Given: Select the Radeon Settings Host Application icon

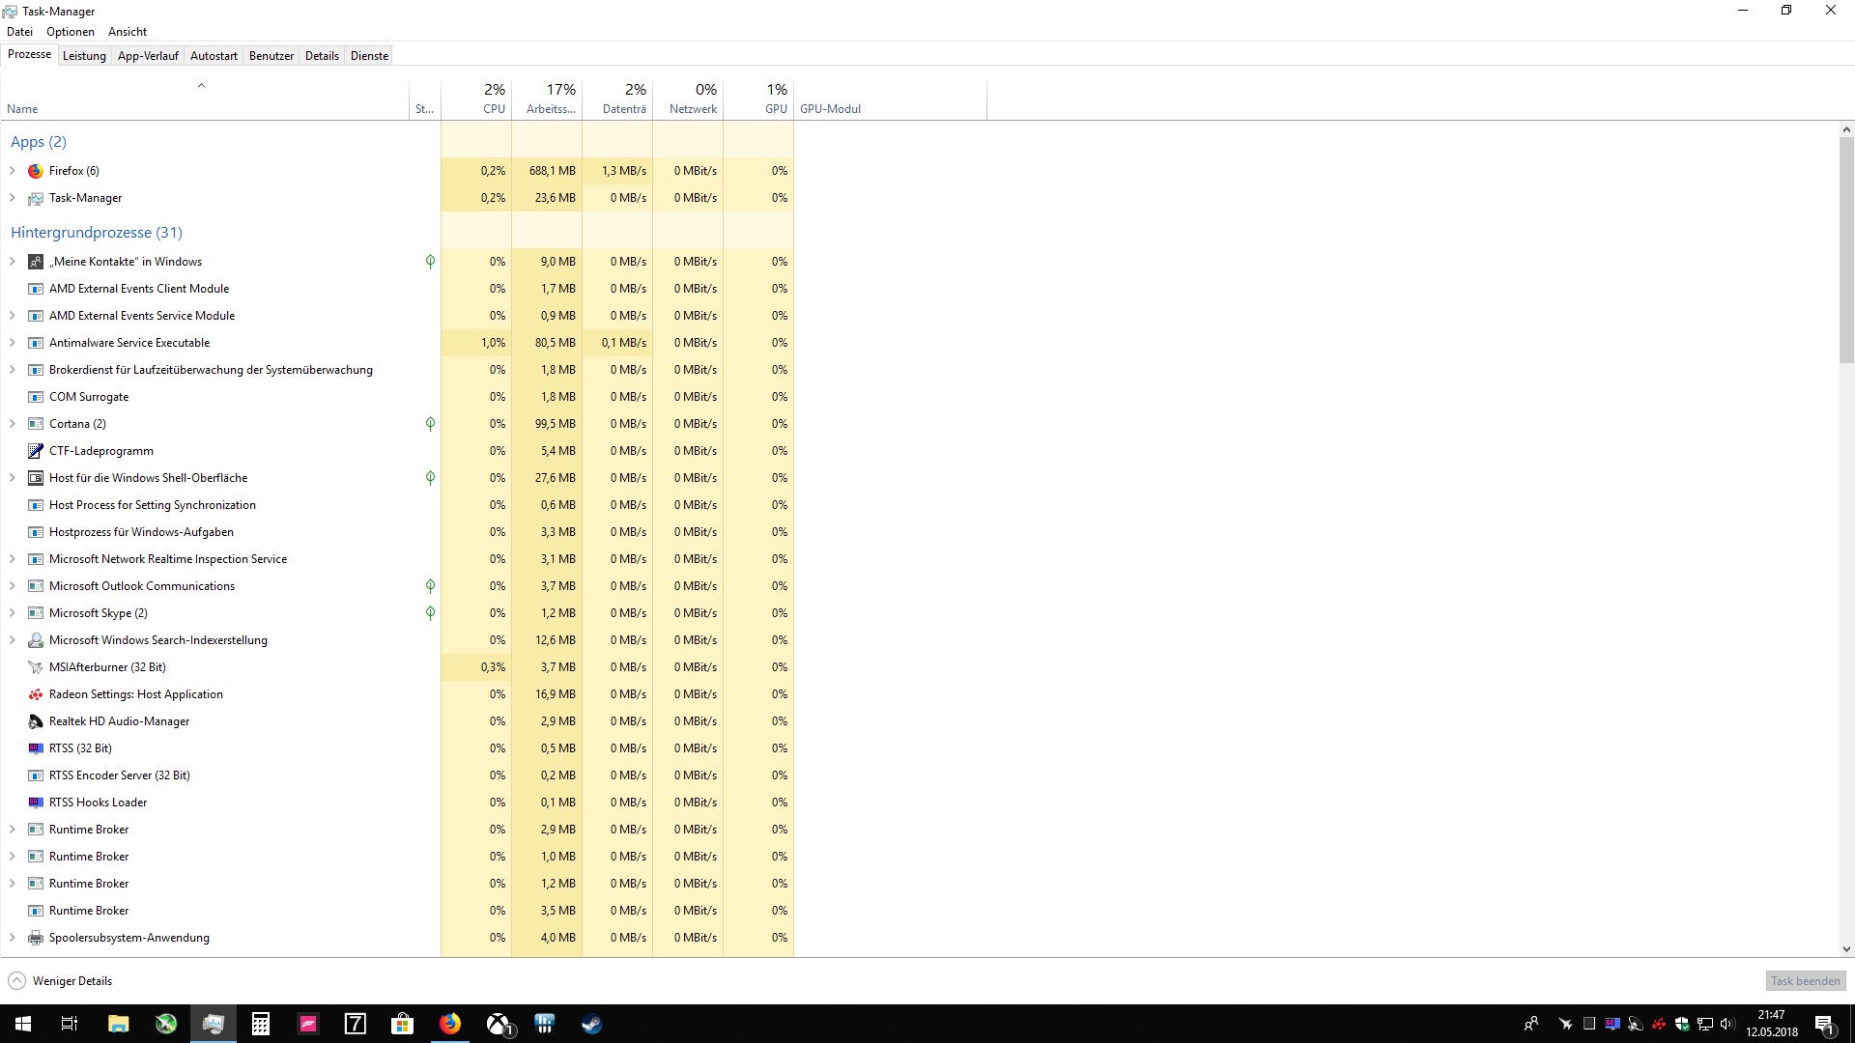Looking at the screenshot, I should (x=36, y=694).
